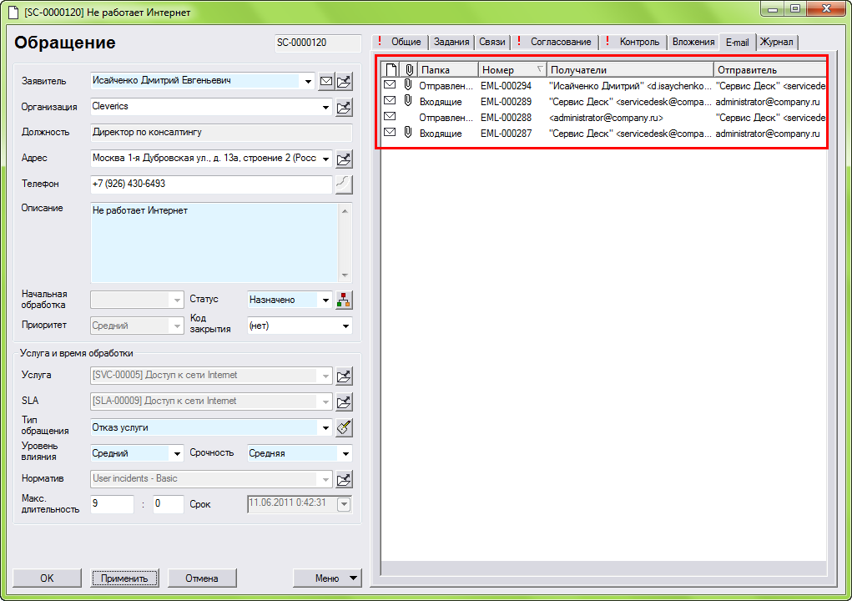Select the EML-000287 email number cell

point(506,133)
